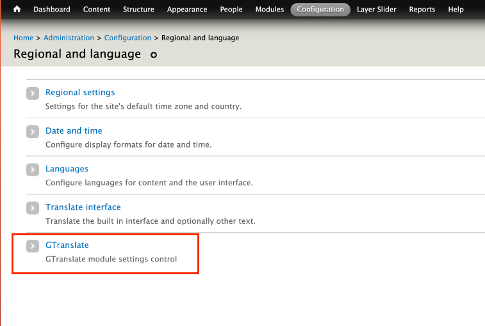Open the GTranslate settings link

coord(67,245)
